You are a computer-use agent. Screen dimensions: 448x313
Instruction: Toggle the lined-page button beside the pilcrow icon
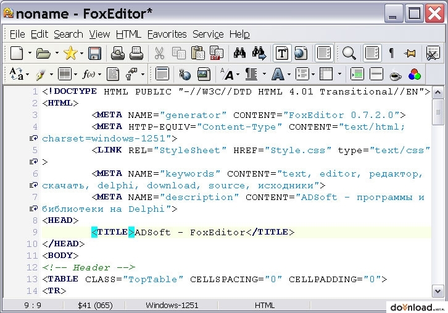[x=372, y=53]
